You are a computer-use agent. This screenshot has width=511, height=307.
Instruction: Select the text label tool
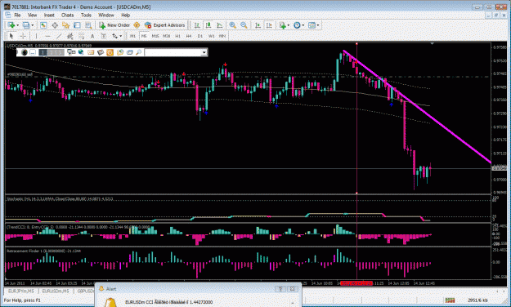click(x=104, y=36)
